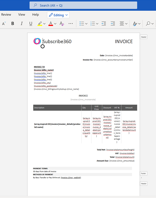Screen dimensions: 156x198
Task: Click the {invoice.c2invc_amountdue} field
Action: click(x=122, y=161)
